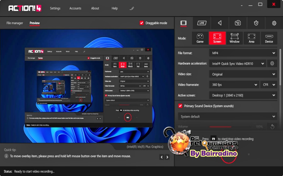The width and height of the screenshot is (283, 176).
Task: Click the Intel Iris Plus Graphics label
Action: point(145,147)
